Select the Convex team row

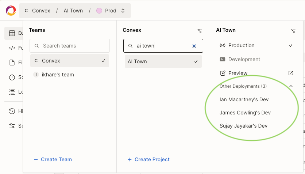pyautogui.click(x=70, y=61)
